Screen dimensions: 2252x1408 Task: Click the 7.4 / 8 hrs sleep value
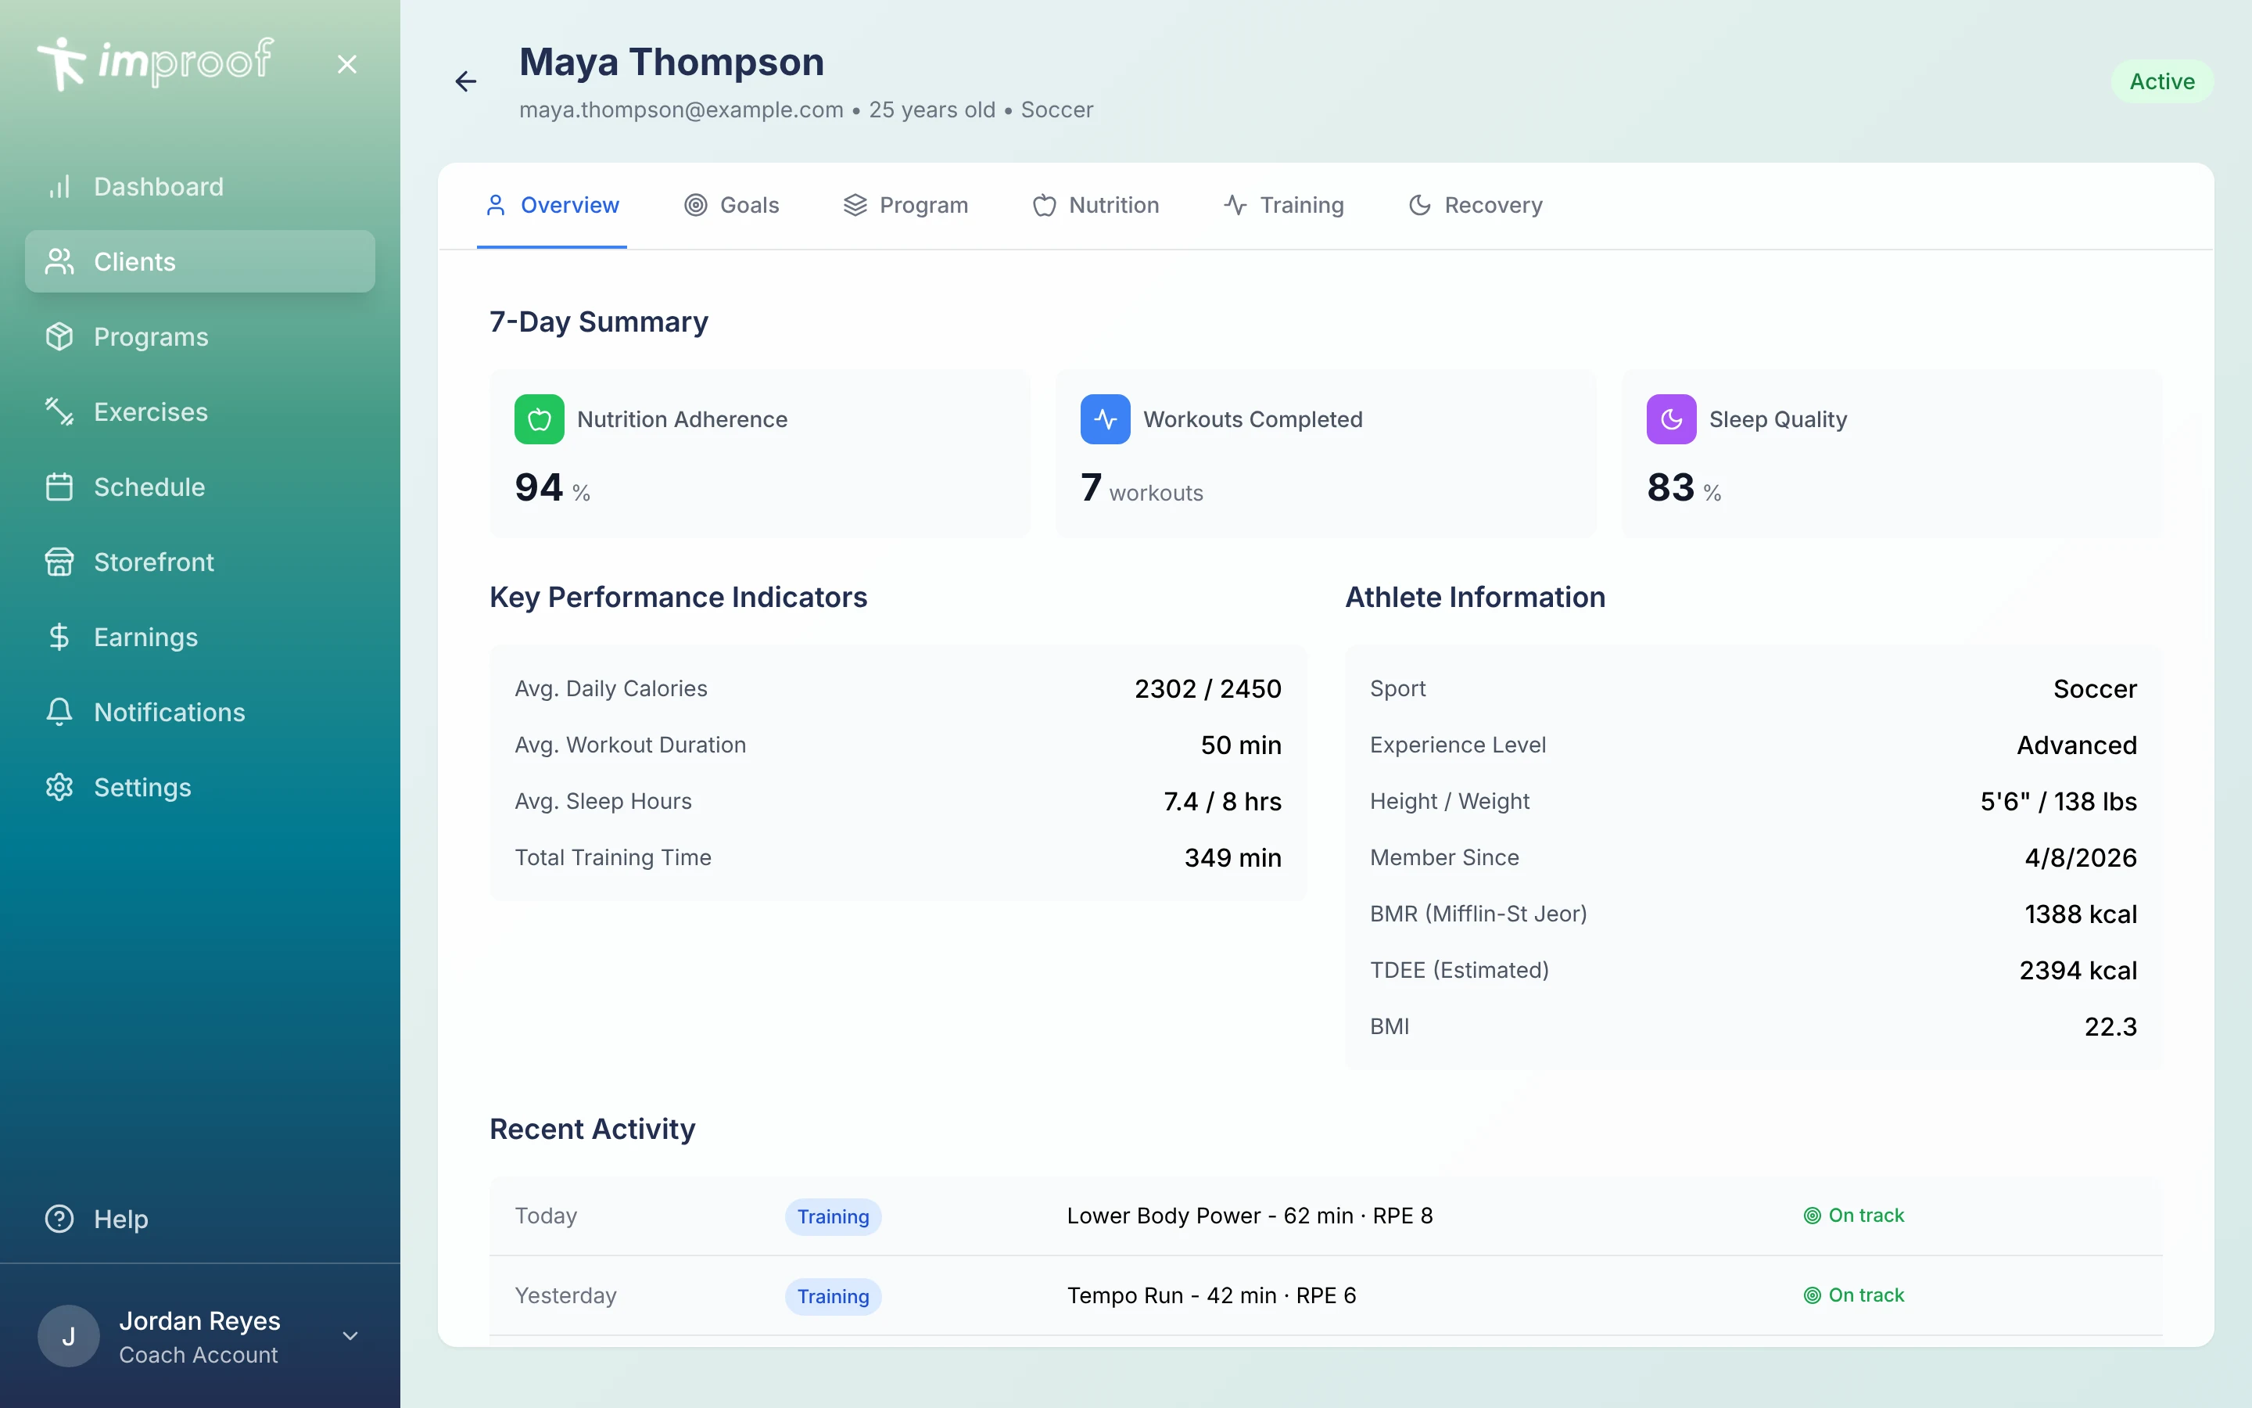click(x=1223, y=802)
